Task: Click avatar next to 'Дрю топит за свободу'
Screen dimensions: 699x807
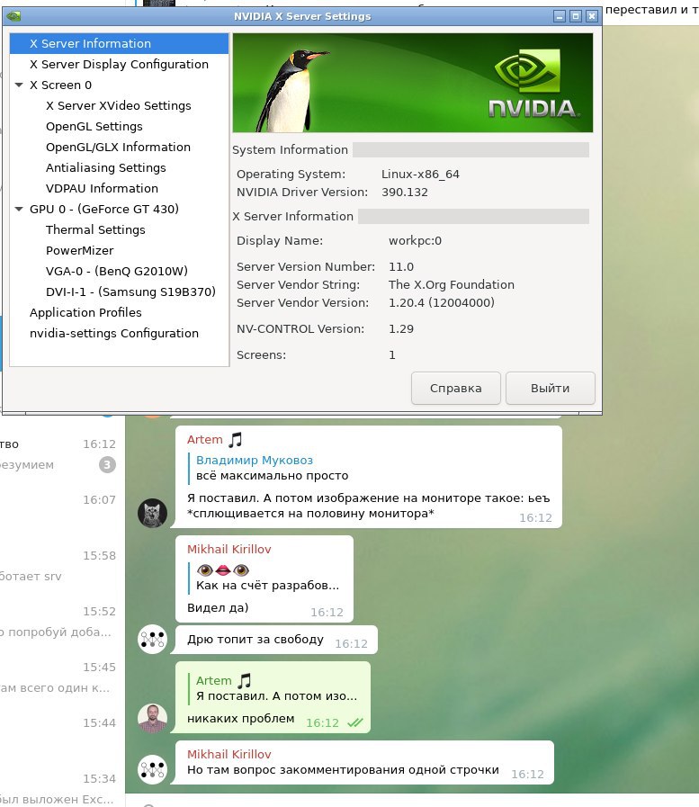Action: click(x=152, y=640)
